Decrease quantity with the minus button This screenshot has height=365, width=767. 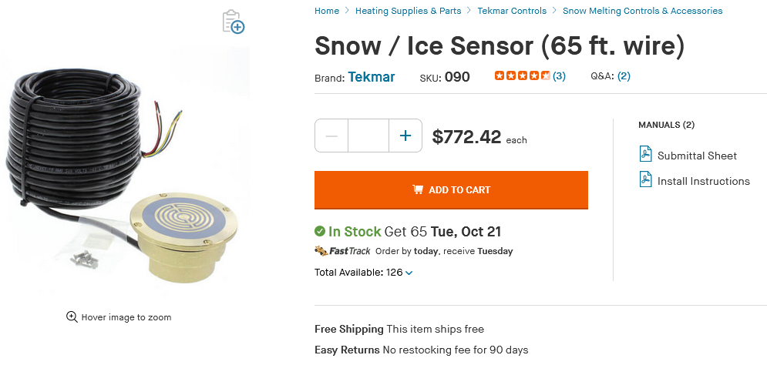coord(331,136)
